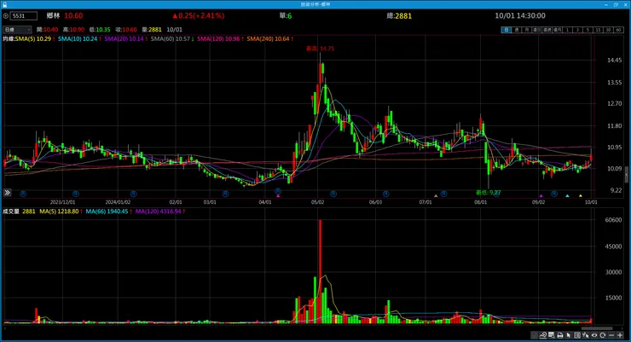Click the lock icon in title bar
This screenshot has width=631, height=342.
5,4
